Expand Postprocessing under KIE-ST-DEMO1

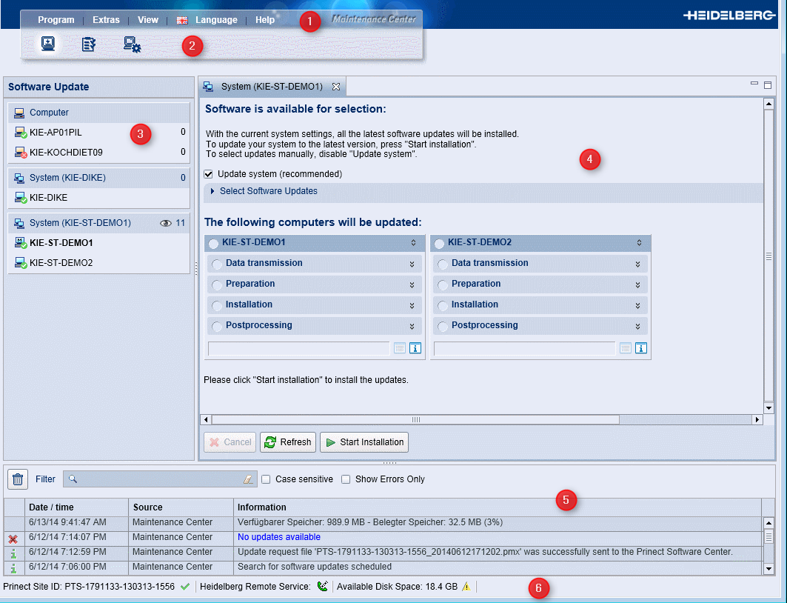click(x=412, y=326)
